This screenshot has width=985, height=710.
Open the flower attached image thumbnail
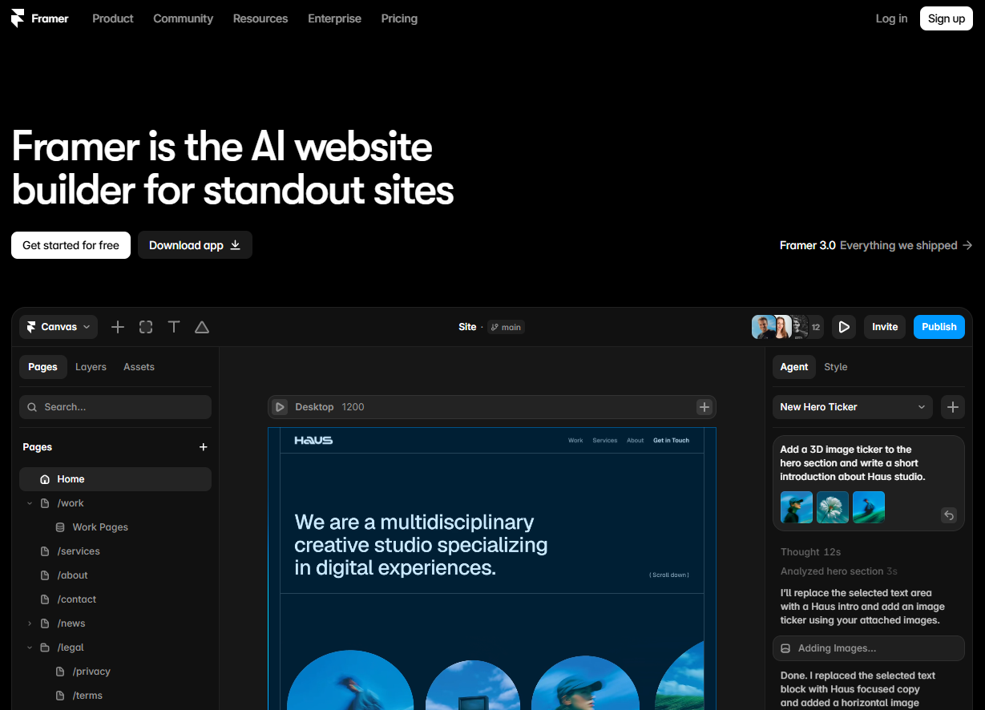[833, 507]
